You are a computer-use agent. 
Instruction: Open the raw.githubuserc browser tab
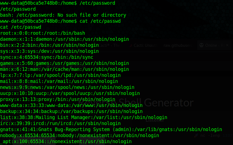(178, 45)
